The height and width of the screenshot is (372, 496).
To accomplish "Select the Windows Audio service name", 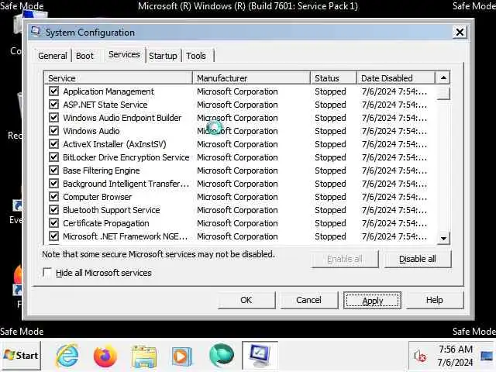I will [91, 131].
